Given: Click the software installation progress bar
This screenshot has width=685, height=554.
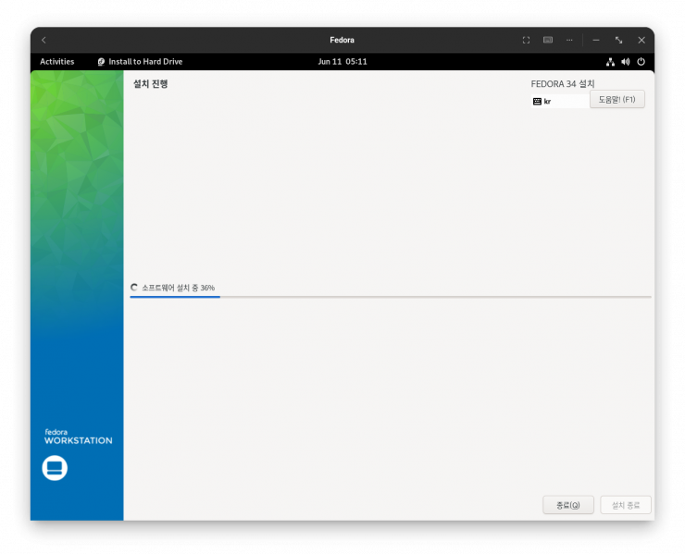Looking at the screenshot, I should (390, 297).
